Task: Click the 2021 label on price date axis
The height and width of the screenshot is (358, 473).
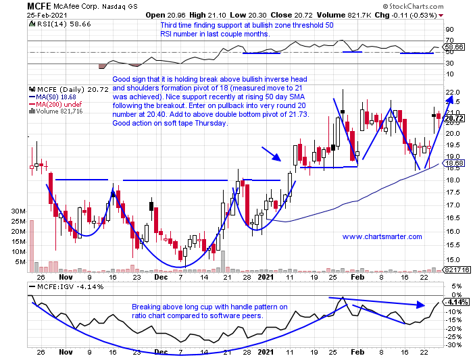Action: (266, 277)
